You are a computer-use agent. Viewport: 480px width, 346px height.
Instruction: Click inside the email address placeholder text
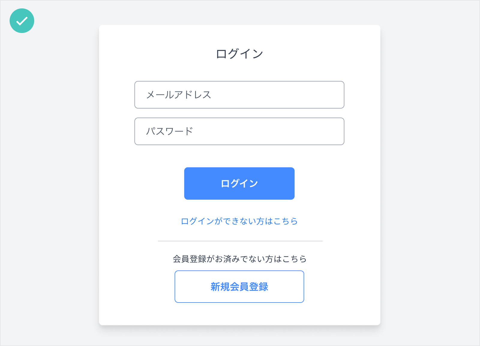179,95
